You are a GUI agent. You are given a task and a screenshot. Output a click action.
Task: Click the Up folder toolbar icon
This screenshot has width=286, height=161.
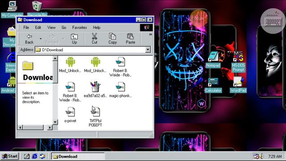click(x=74, y=39)
